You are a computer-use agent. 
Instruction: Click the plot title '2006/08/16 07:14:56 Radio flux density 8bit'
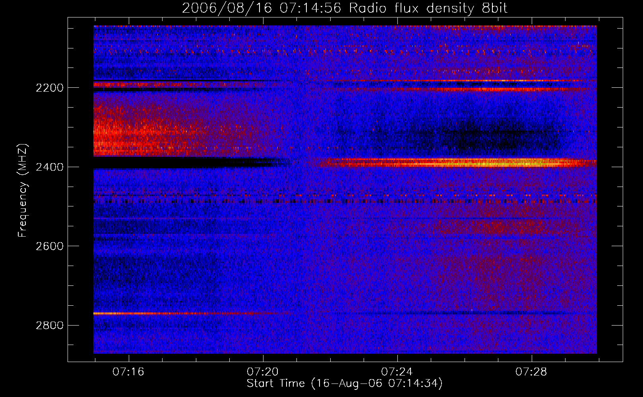point(345,8)
